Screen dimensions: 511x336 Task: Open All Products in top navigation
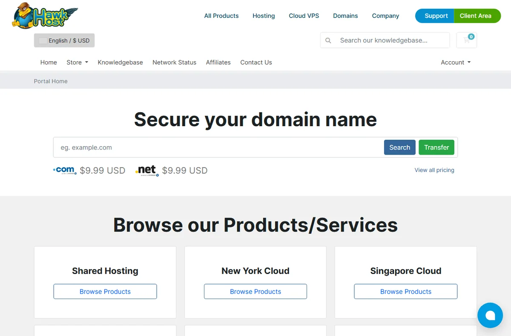click(x=221, y=16)
